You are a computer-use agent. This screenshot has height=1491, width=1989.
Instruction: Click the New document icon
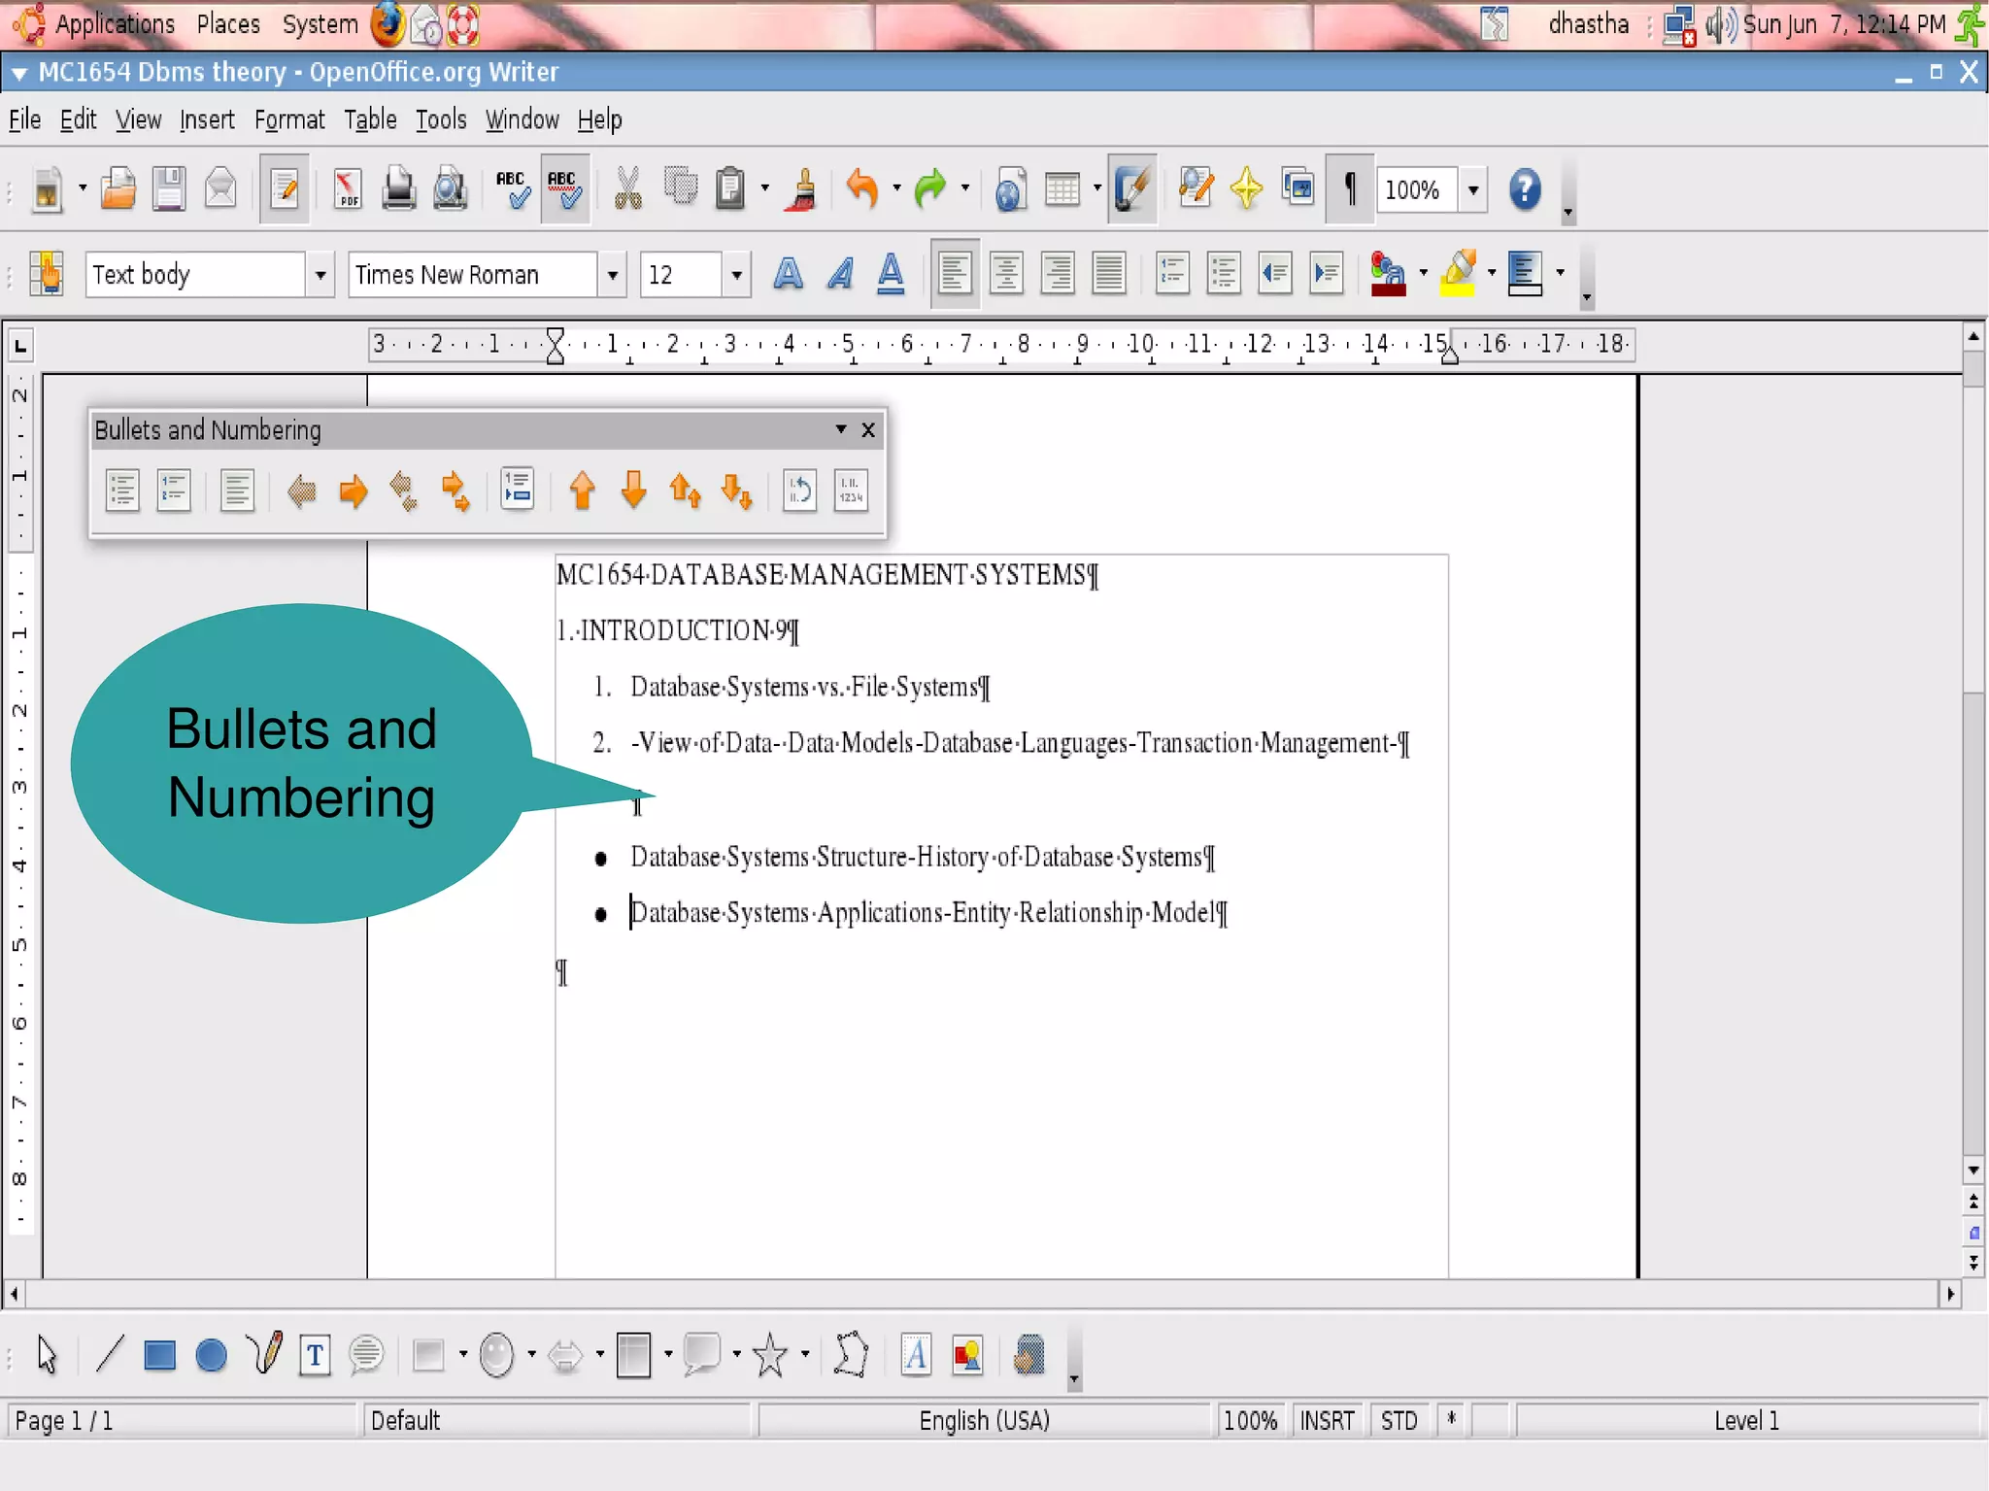coord(46,188)
